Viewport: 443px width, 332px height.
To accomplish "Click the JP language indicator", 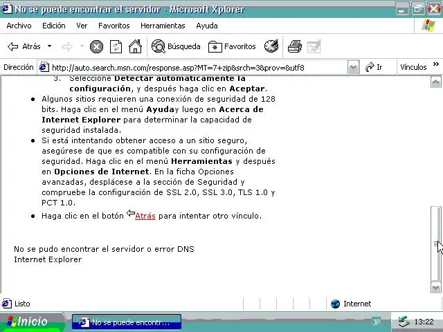I will click(x=377, y=322).
